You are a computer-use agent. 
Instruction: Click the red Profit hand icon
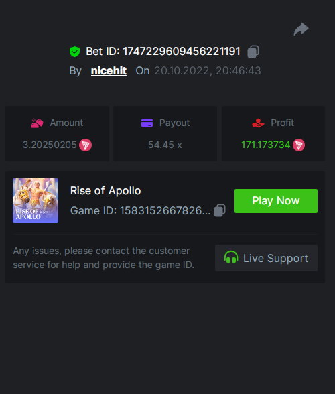click(x=258, y=123)
